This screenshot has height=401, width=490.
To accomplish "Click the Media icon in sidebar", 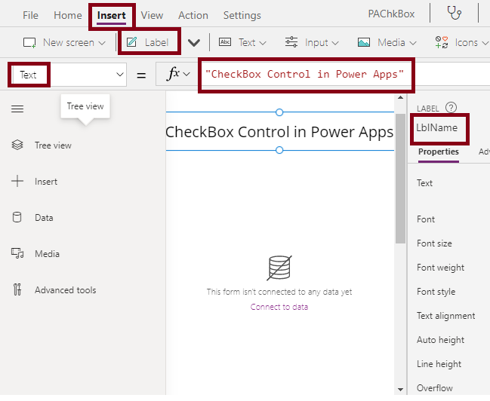I will pyautogui.click(x=17, y=253).
